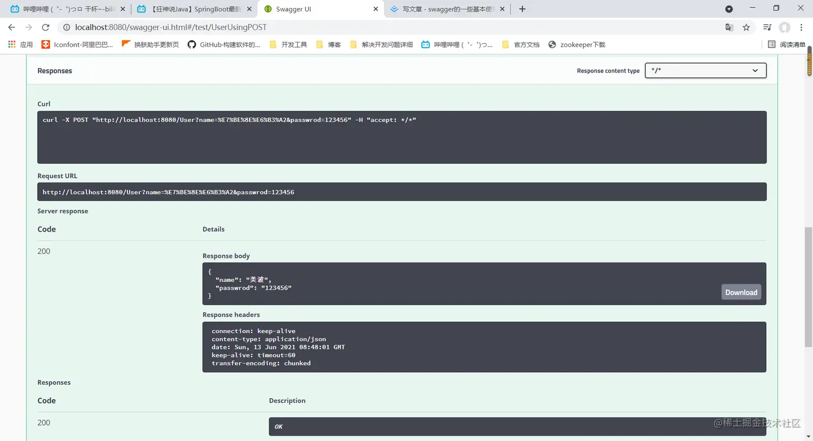Viewport: 813px width, 441px height.
Task: Expand the Response content type dropdown
Action: (705, 70)
